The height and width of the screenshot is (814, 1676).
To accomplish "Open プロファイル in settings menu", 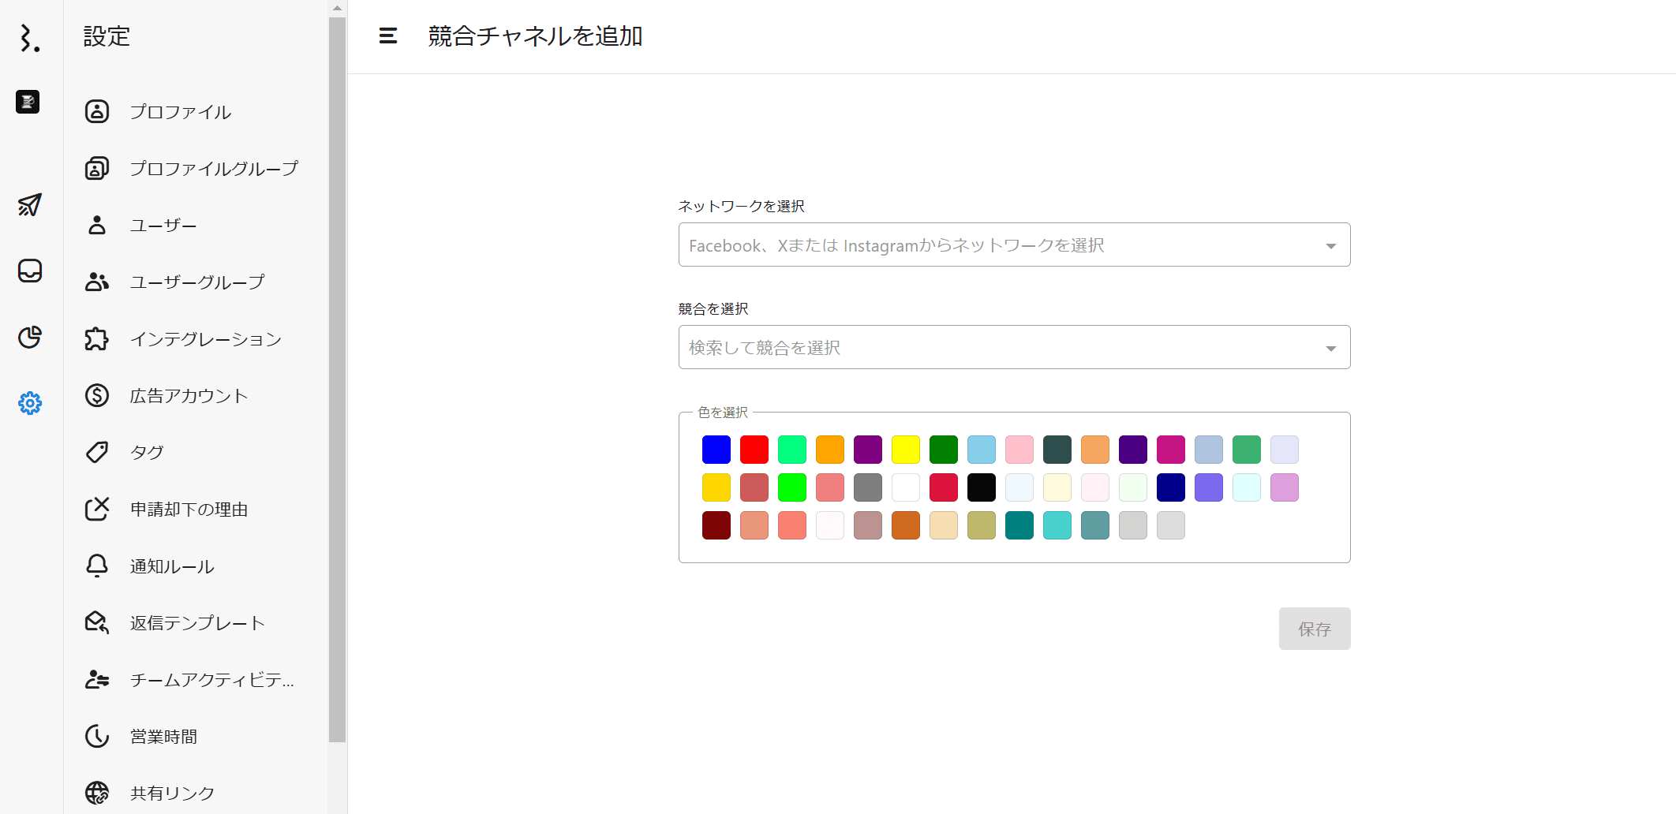I will 181,112.
